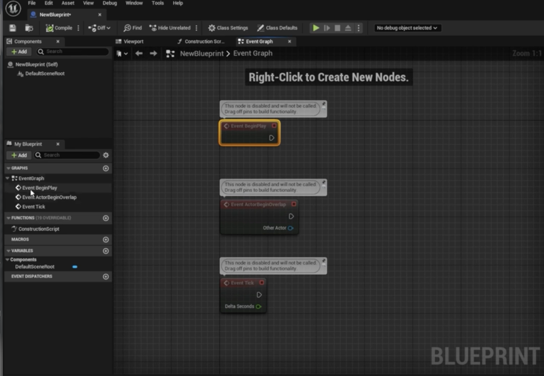Click the Event Graph breadcrumb
Screen dimensions: 544x376
253,53
